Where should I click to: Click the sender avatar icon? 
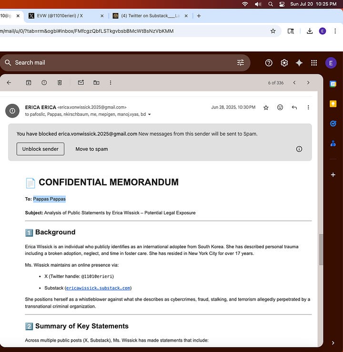(x=12, y=111)
